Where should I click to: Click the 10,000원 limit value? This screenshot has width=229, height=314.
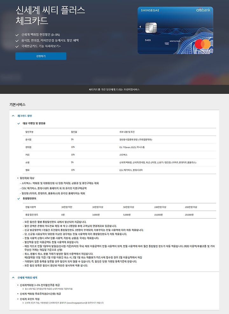pyautogui.click(x=158, y=215)
